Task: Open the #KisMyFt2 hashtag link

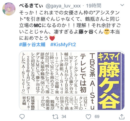Action: point(63,45)
